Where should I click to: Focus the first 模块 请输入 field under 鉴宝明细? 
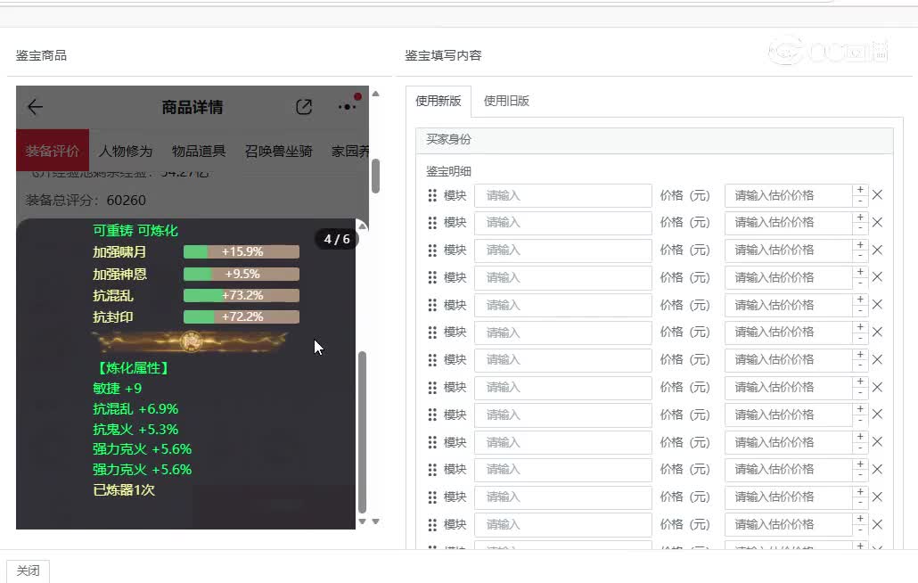pos(562,195)
